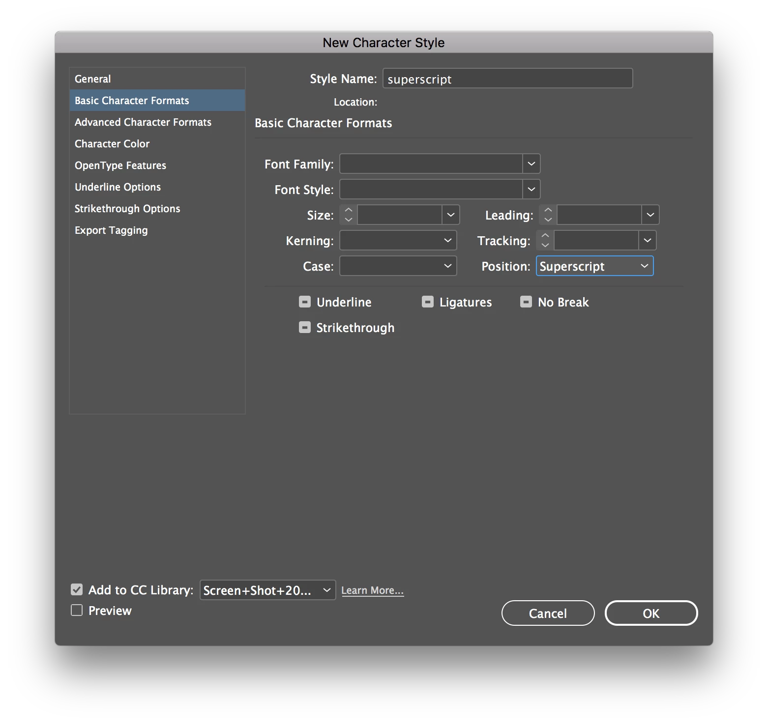The image size is (768, 724).
Task: Click the Style Name text field
Action: tap(507, 79)
